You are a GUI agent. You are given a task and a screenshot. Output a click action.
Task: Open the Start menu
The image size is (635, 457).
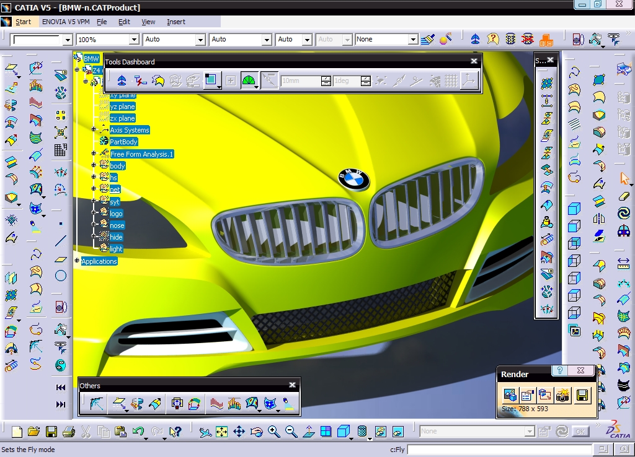pyautogui.click(x=23, y=22)
